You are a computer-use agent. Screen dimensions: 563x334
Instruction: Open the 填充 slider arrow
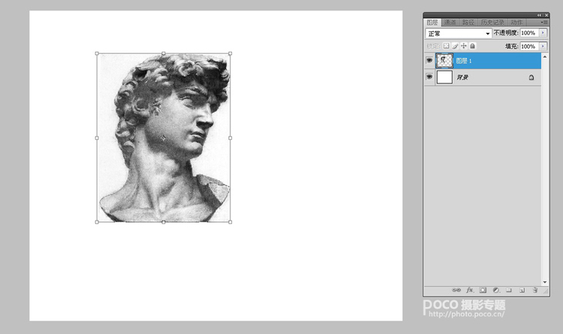click(543, 46)
